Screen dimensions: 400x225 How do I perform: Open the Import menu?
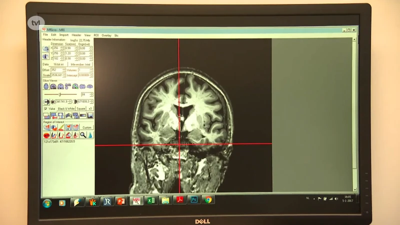pos(64,35)
